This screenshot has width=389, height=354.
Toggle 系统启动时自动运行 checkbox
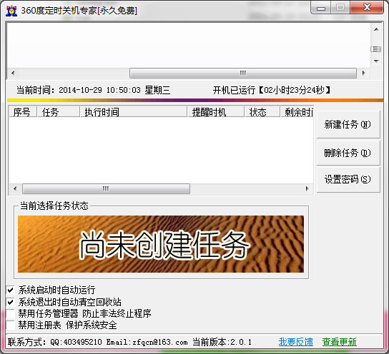(x=11, y=290)
